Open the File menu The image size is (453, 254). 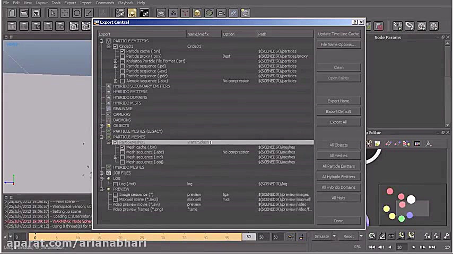coord(6,3)
